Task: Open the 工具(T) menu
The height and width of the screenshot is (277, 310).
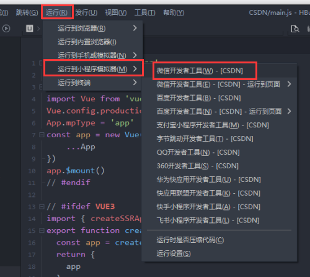Action: coord(144,12)
